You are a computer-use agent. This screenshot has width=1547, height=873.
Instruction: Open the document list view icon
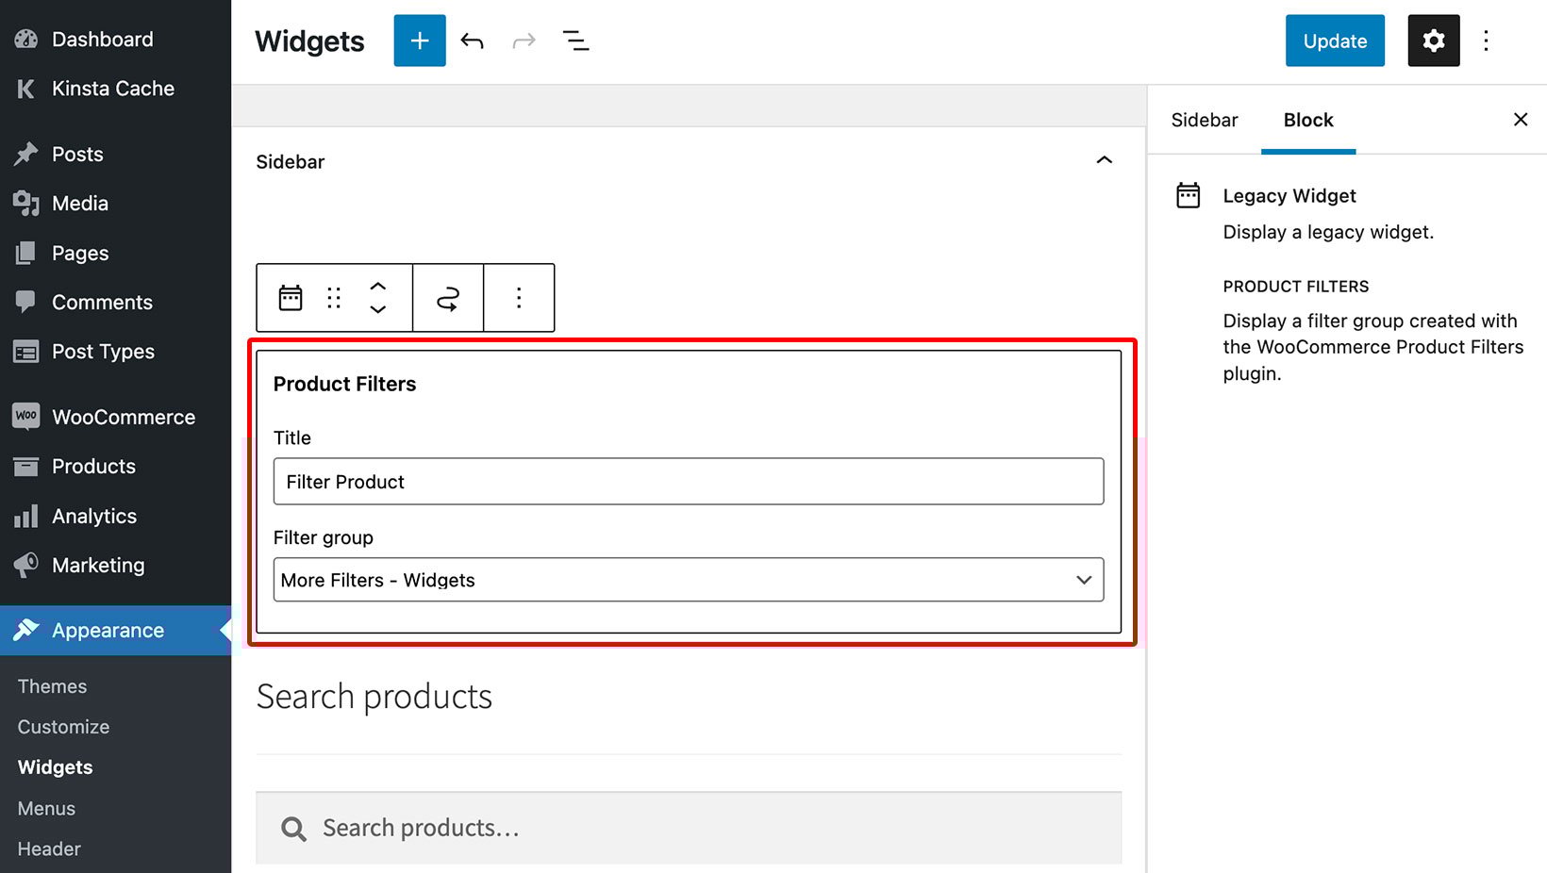[576, 41]
